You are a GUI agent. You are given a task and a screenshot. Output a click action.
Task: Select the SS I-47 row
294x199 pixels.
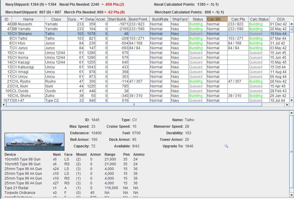coord(145,101)
